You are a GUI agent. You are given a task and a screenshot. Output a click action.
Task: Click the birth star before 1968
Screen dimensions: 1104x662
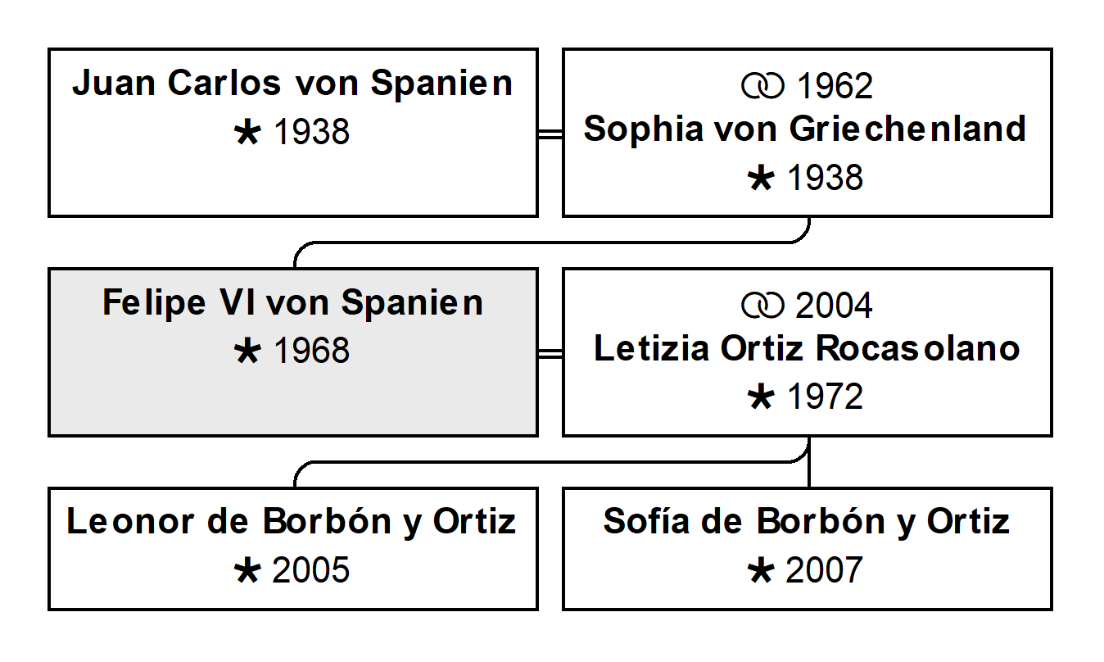click(x=247, y=351)
